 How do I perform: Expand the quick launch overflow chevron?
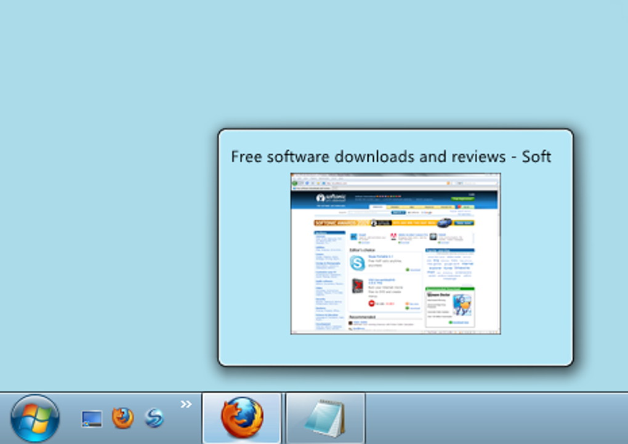coord(186,404)
